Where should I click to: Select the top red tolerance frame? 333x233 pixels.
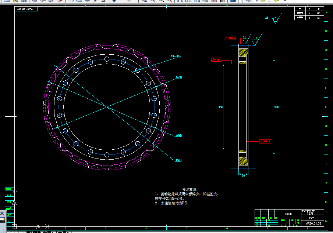(x=230, y=38)
